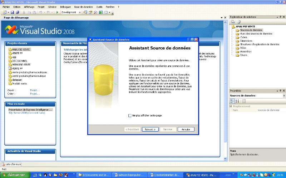Open the Liste d'erreurs panel
The width and height of the screenshot is (286, 178).
pos(11,164)
